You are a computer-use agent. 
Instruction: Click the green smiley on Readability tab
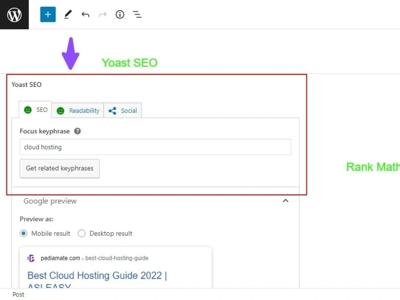(x=60, y=111)
